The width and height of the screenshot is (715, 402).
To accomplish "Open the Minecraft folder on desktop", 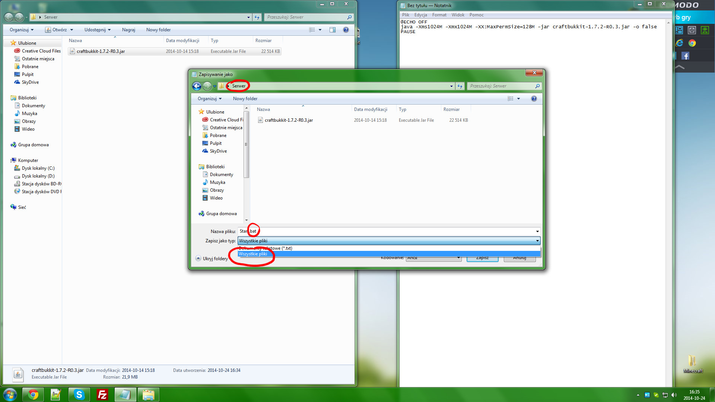I will (x=693, y=364).
